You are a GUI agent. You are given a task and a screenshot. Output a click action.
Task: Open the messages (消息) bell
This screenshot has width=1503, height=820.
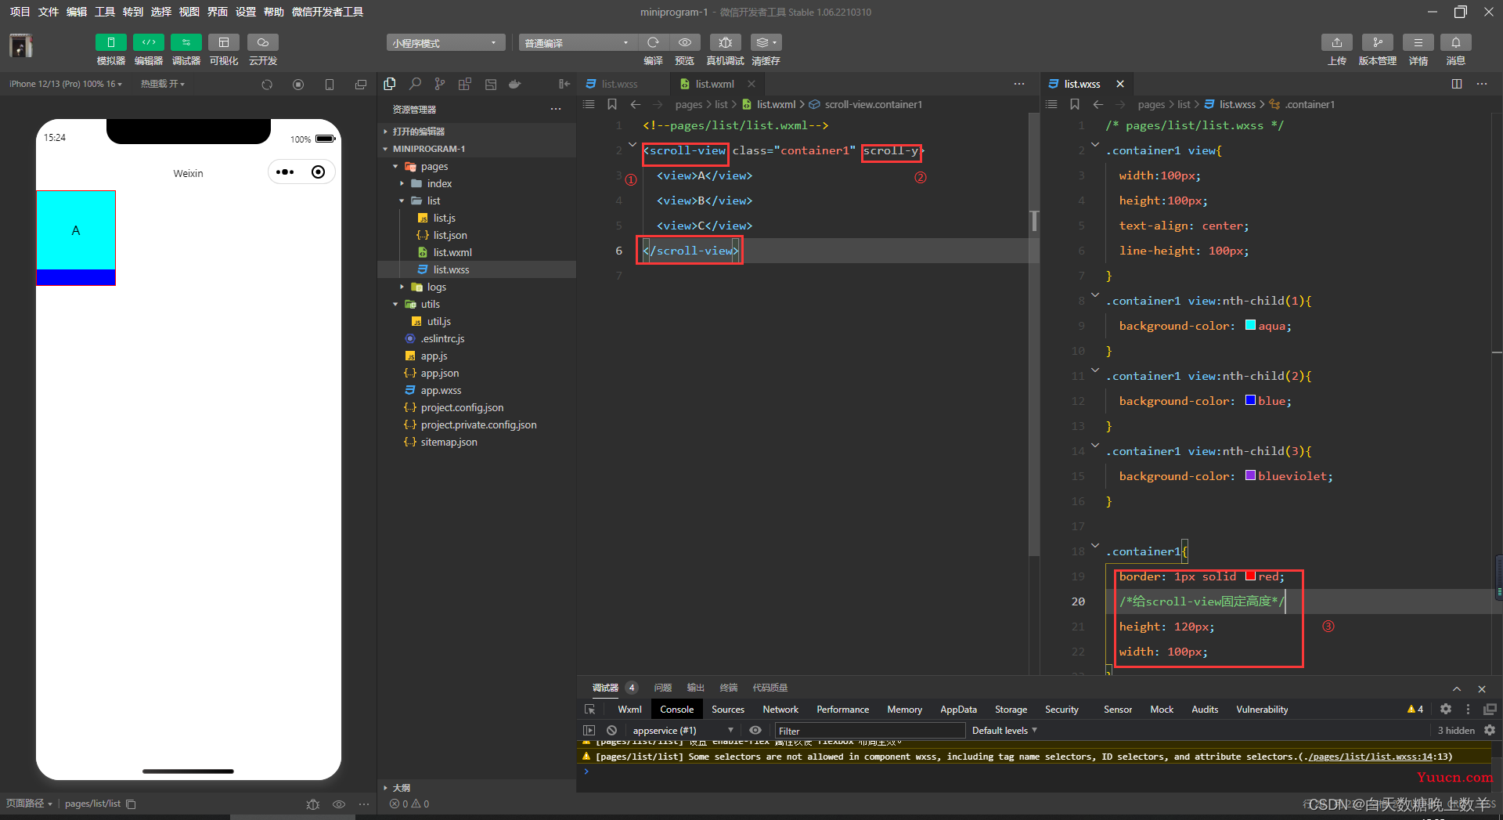(1456, 42)
